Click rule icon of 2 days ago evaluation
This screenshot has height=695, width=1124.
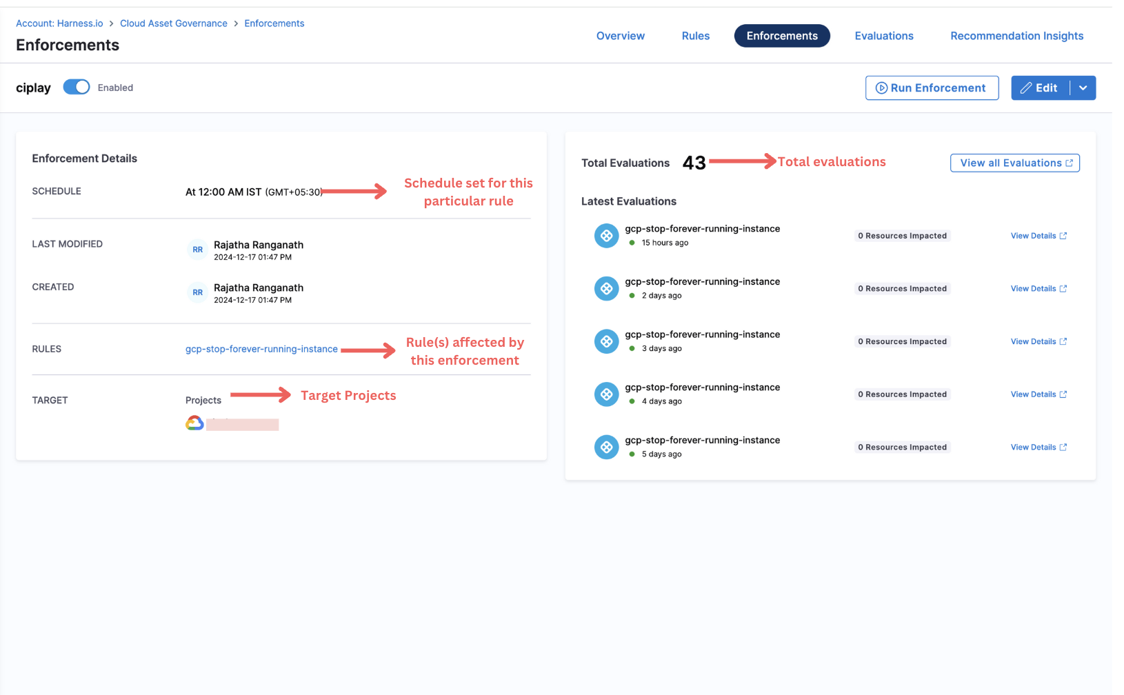[x=606, y=288]
